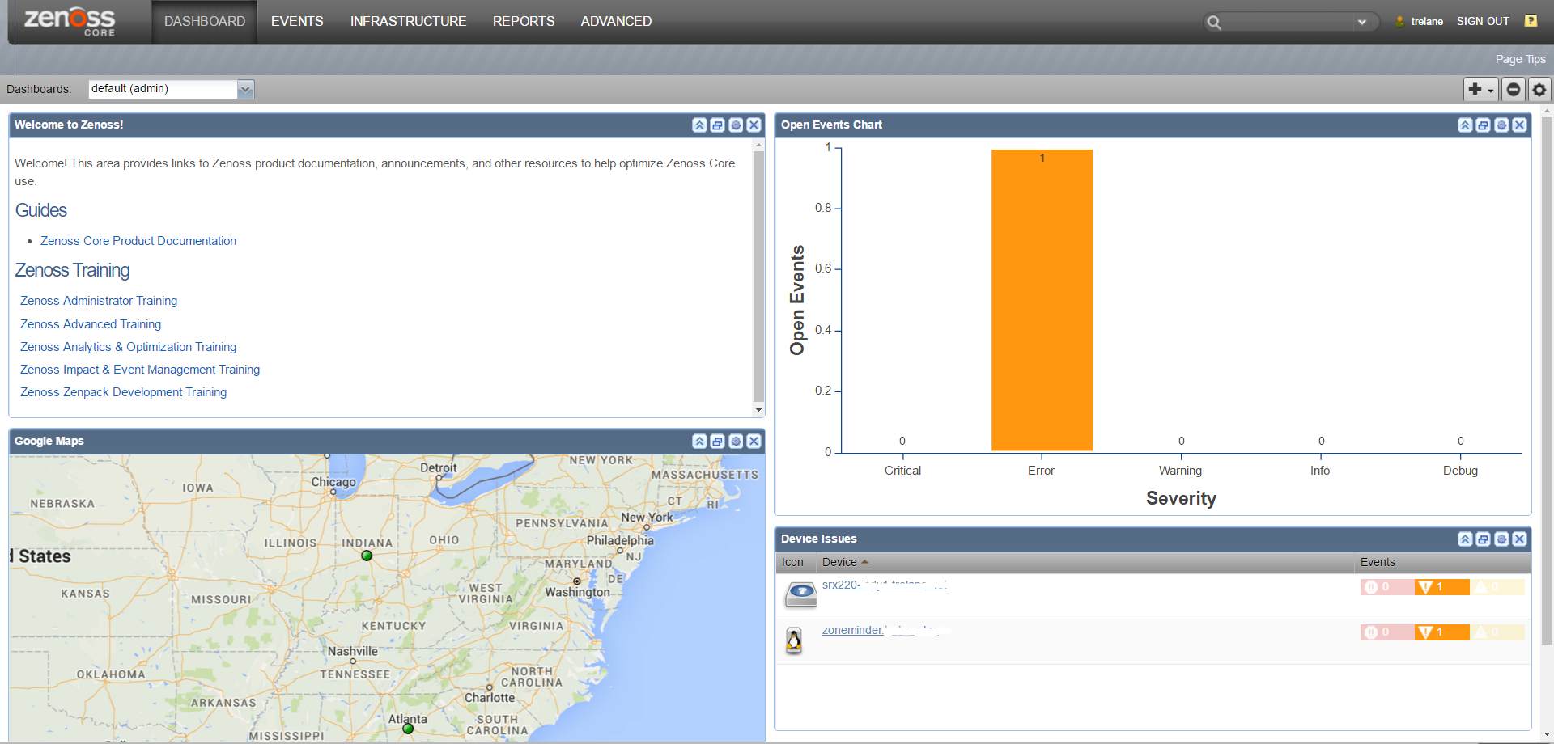The image size is (1554, 744).
Task: Click the Atlanta green location marker
Action: coord(408,729)
